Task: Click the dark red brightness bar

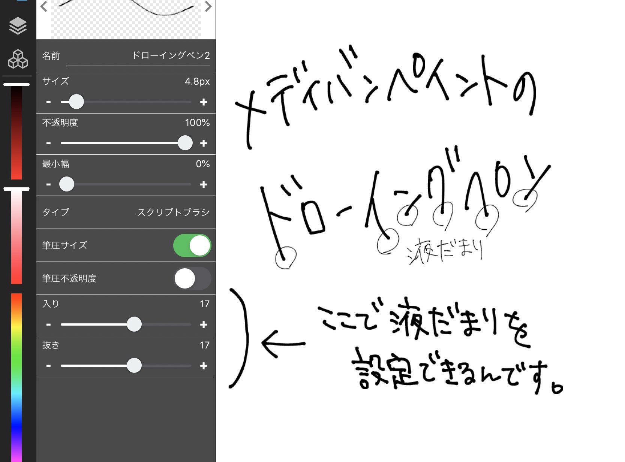Action: pos(16,133)
